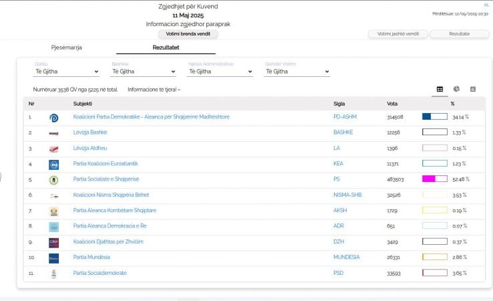Expand the Njësia Administrative dropdown
This screenshot has height=301, width=493.
tap(220, 72)
